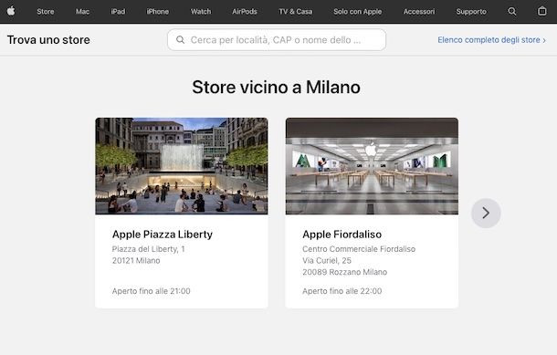Open the Supporto menu item
557x355 pixels.
[x=471, y=12]
